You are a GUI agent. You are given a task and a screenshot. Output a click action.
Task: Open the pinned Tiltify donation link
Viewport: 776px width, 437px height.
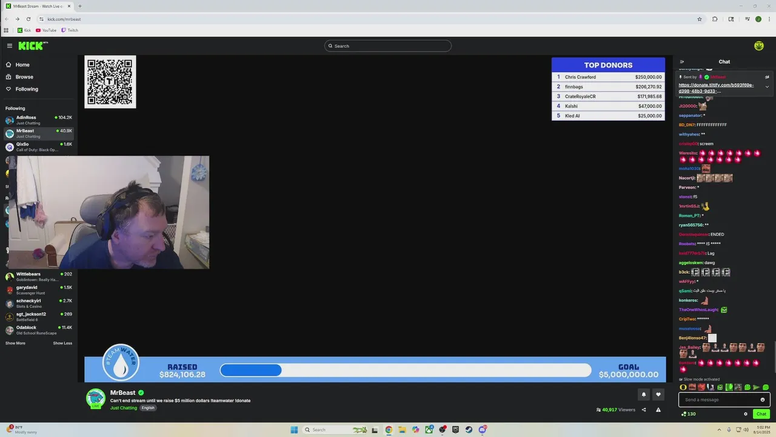(716, 88)
